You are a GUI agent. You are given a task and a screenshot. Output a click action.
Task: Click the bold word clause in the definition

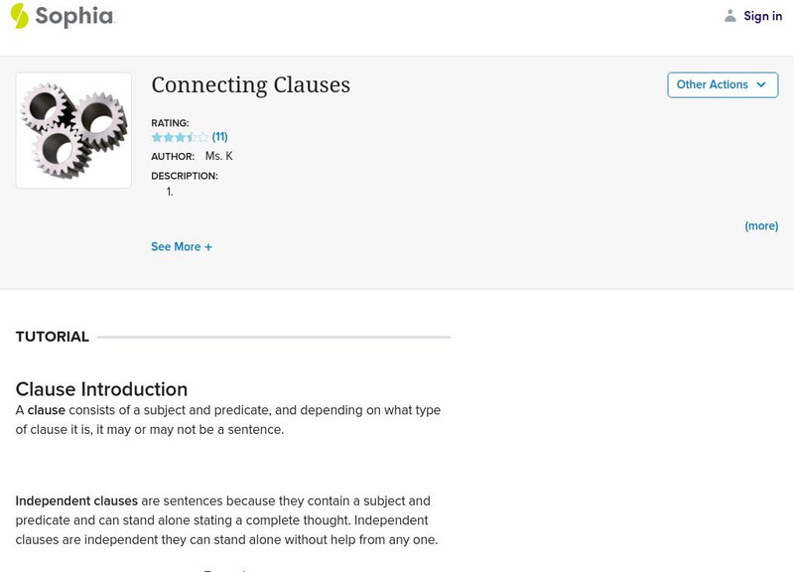click(x=46, y=411)
